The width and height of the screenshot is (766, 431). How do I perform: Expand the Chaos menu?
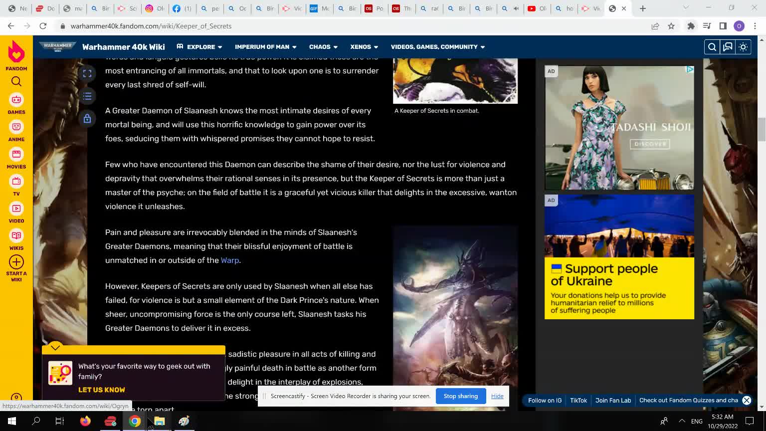(324, 47)
